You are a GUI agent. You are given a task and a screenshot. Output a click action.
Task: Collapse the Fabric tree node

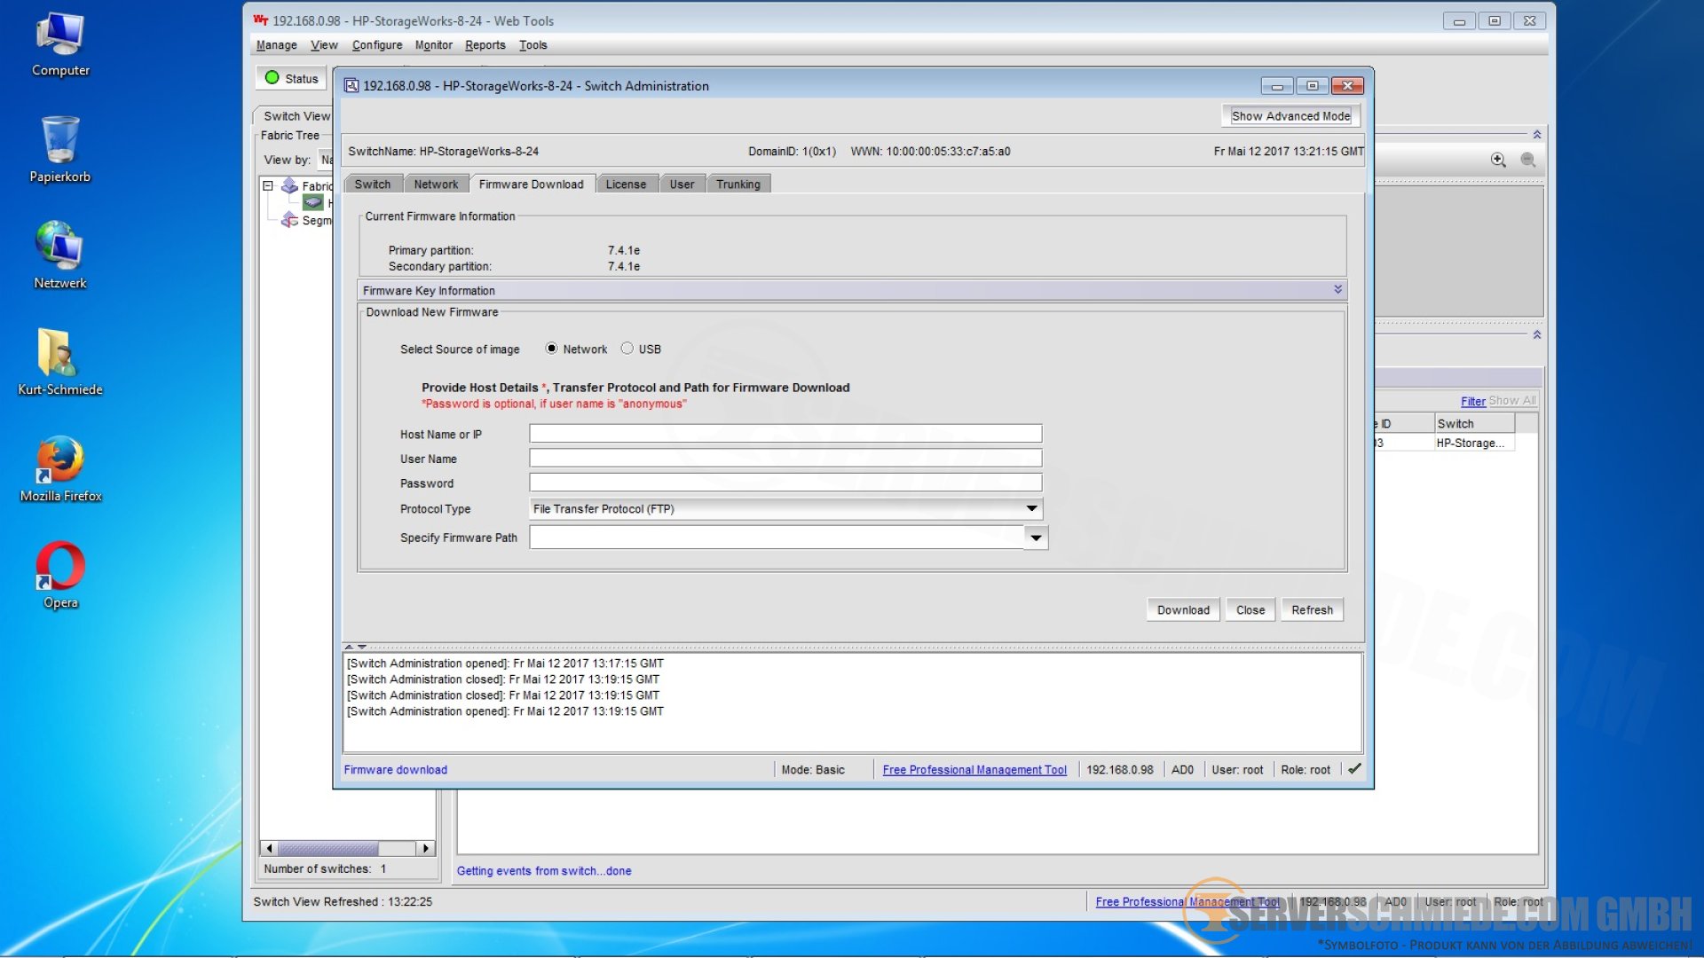pyautogui.click(x=268, y=186)
